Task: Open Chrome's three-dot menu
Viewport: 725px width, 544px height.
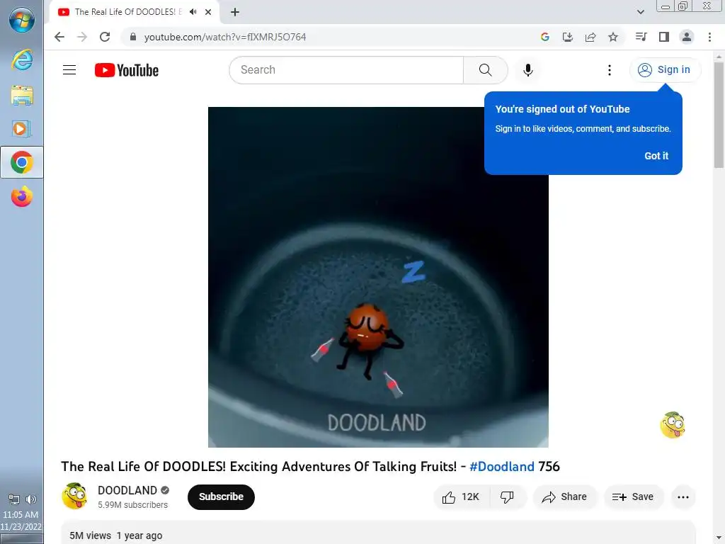Action: click(709, 37)
